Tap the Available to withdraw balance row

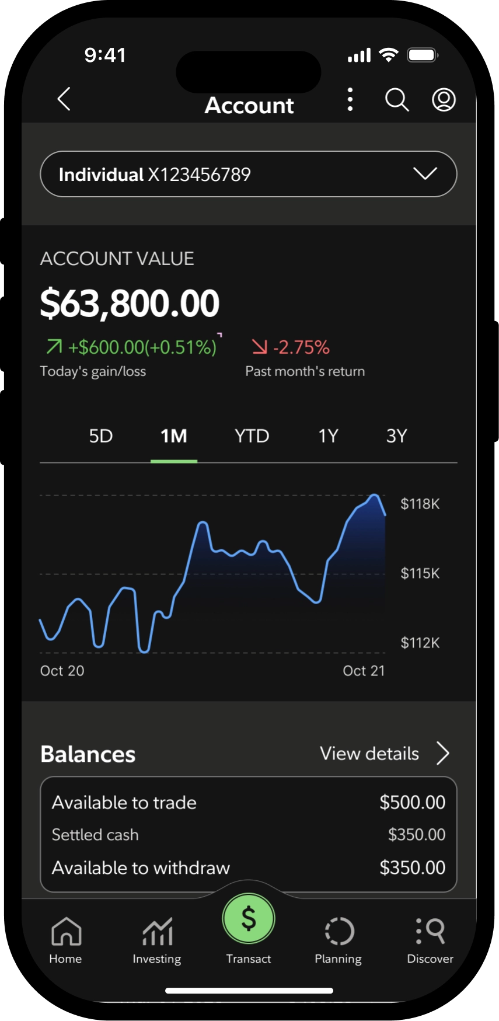(x=249, y=868)
